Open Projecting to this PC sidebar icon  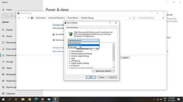pyautogui.click(x=3, y=81)
